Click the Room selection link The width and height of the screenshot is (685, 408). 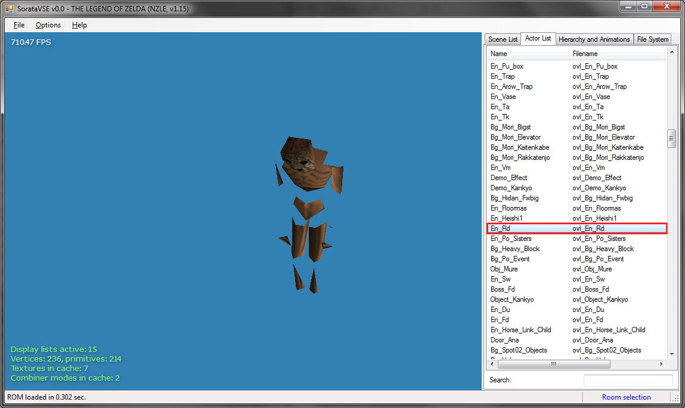pyautogui.click(x=626, y=397)
